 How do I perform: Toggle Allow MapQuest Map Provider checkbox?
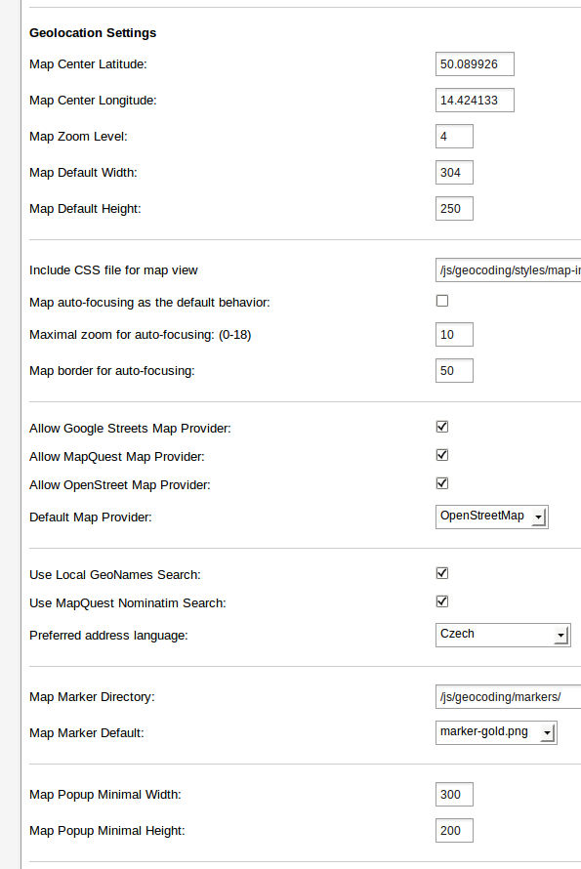click(441, 455)
